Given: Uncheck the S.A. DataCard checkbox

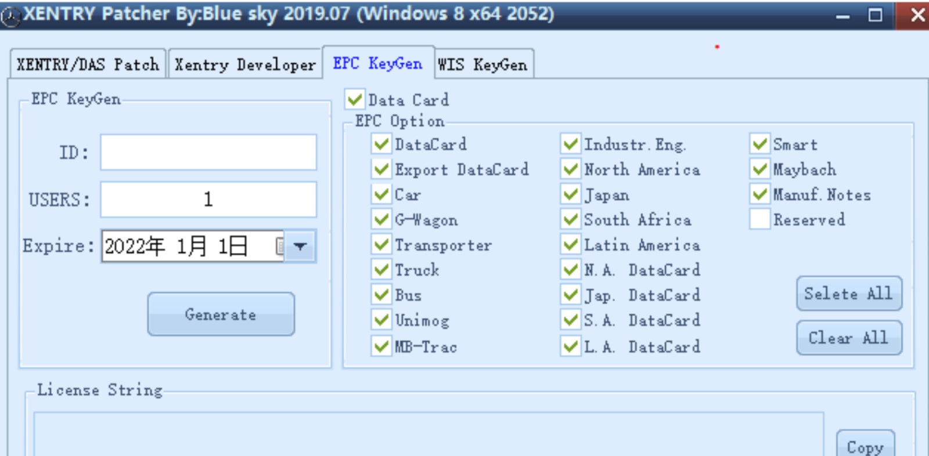Looking at the screenshot, I should point(570,320).
